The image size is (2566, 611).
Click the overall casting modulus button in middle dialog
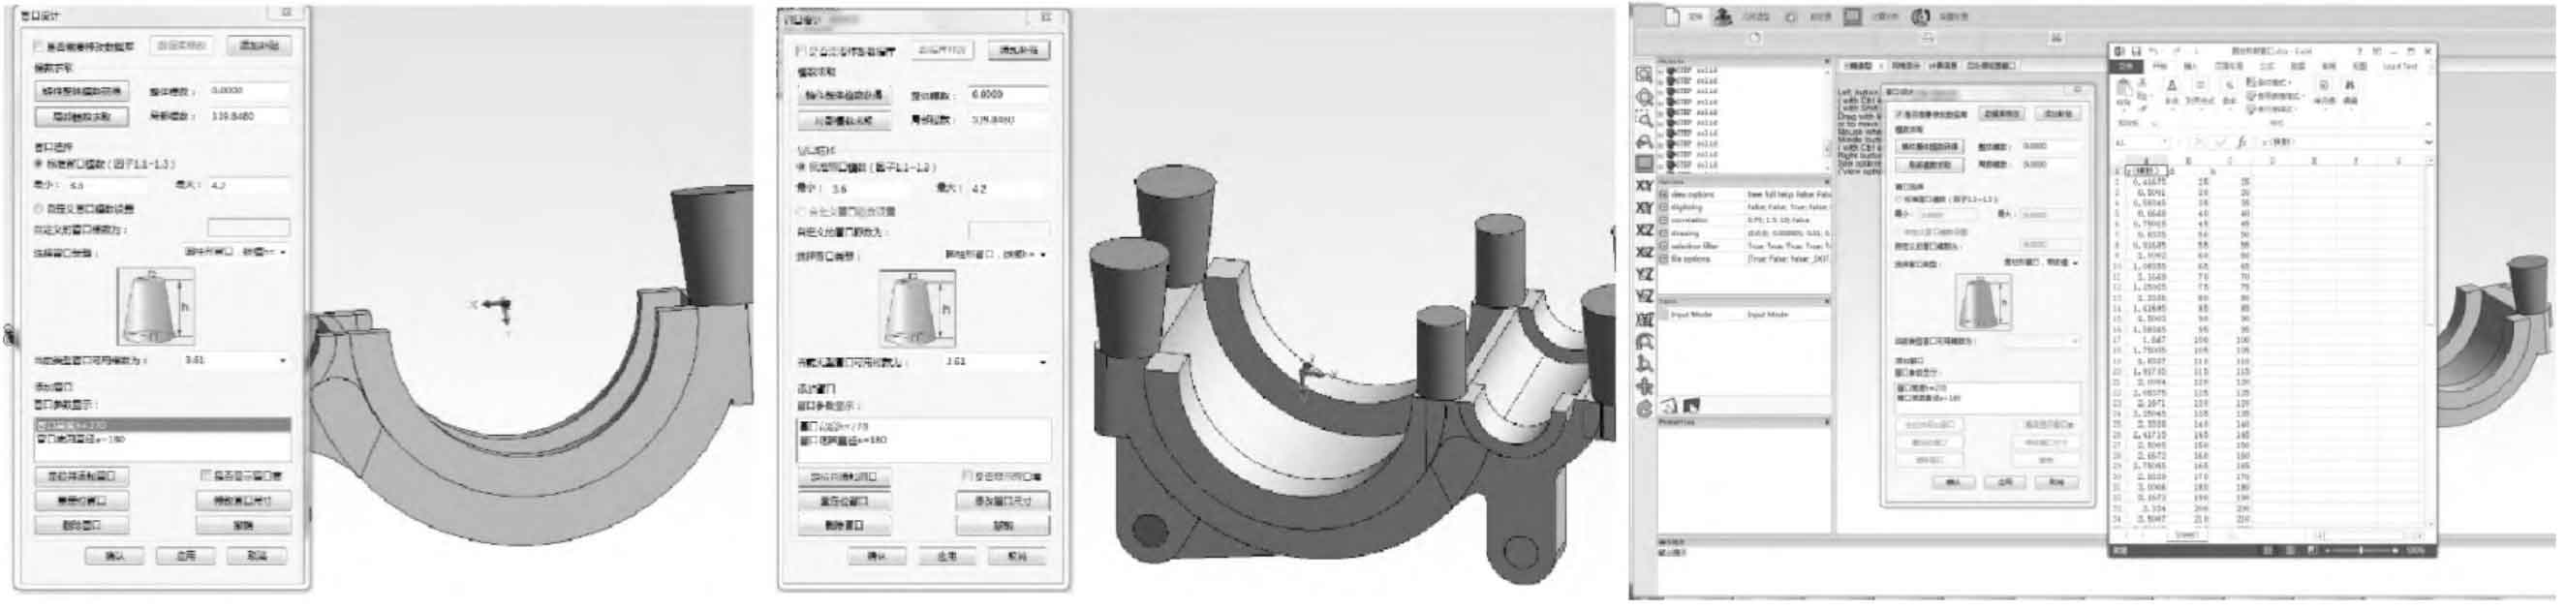(x=844, y=96)
